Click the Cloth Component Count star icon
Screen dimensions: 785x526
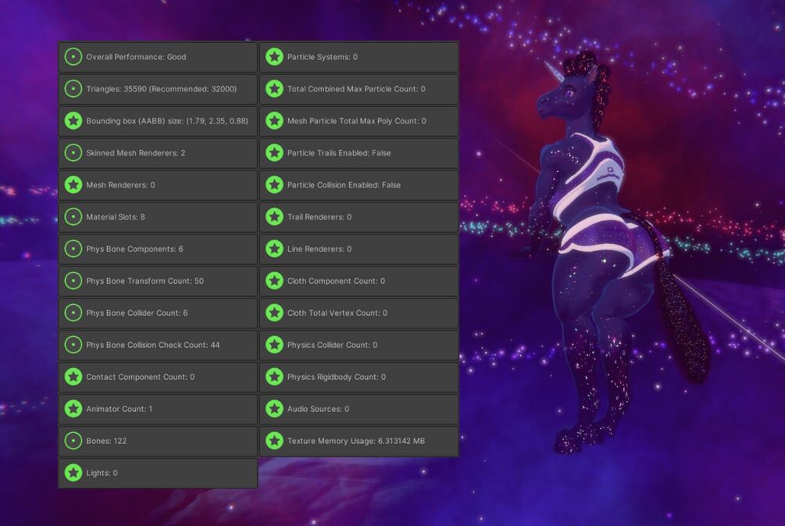click(x=274, y=281)
